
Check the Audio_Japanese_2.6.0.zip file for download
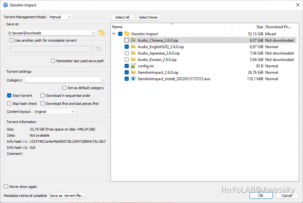coord(127,53)
